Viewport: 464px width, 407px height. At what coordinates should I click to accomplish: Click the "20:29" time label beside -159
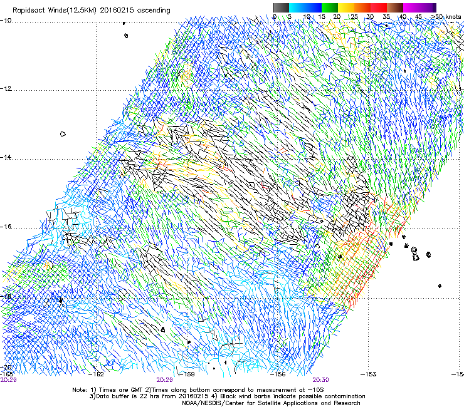coord(164,380)
